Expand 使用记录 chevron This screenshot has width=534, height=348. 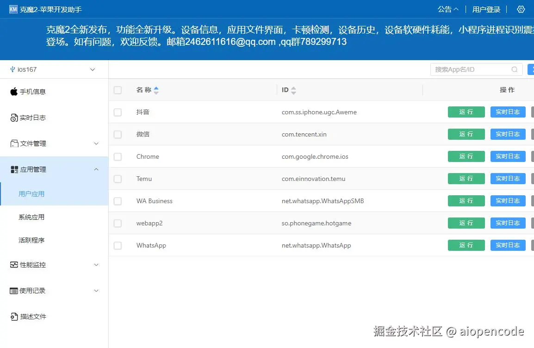click(x=96, y=291)
